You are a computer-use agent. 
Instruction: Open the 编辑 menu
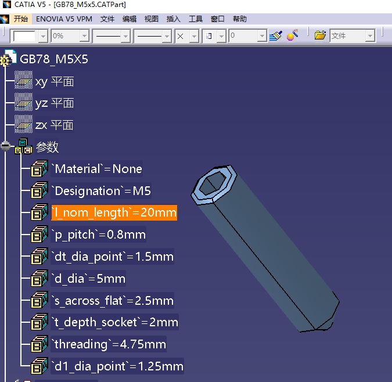point(130,19)
